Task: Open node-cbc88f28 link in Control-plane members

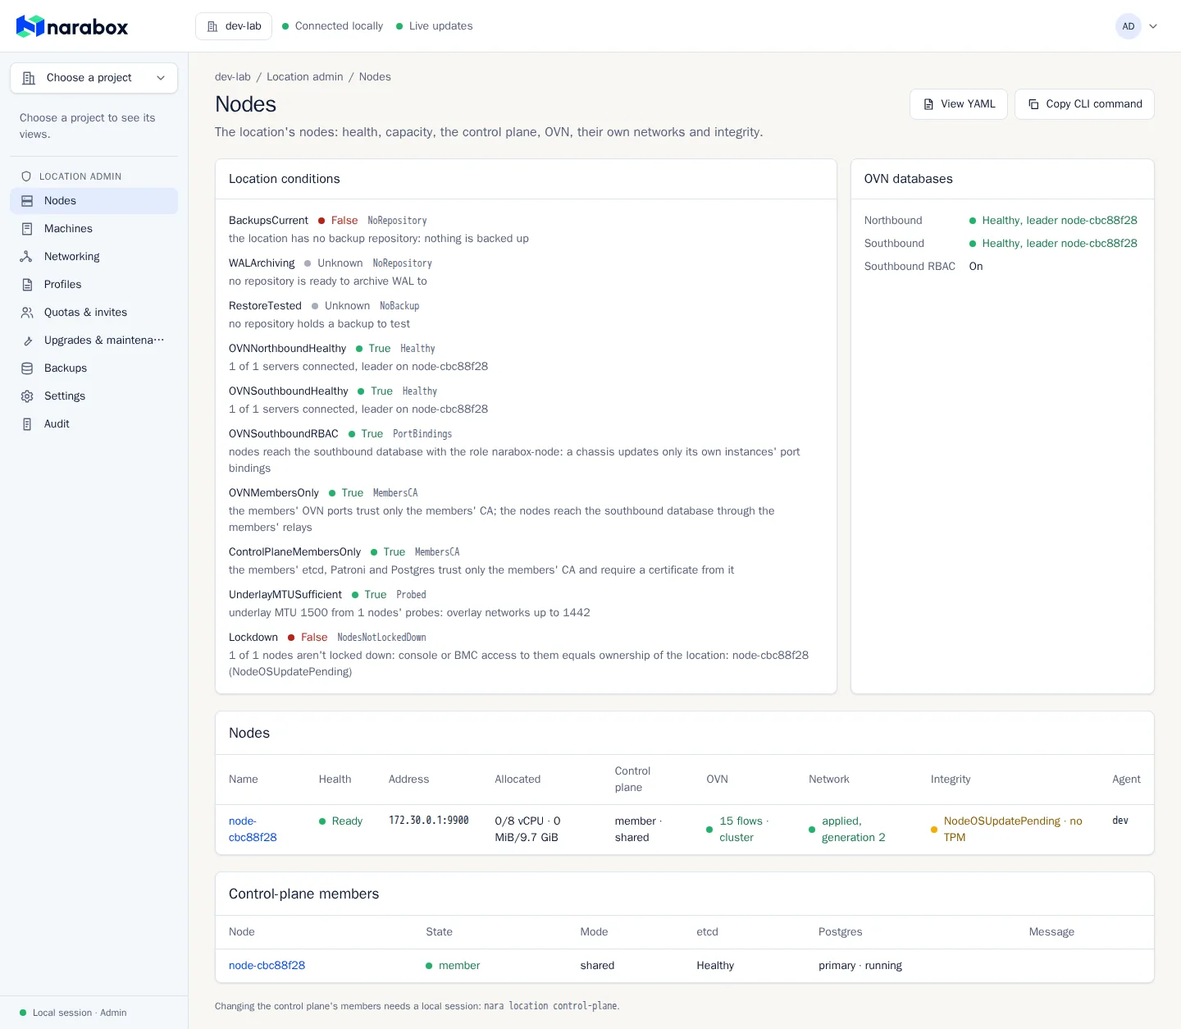Action: coord(267,966)
